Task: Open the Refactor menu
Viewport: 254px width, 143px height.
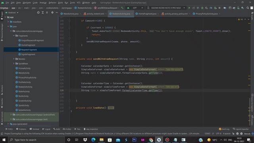Action: (52, 3)
